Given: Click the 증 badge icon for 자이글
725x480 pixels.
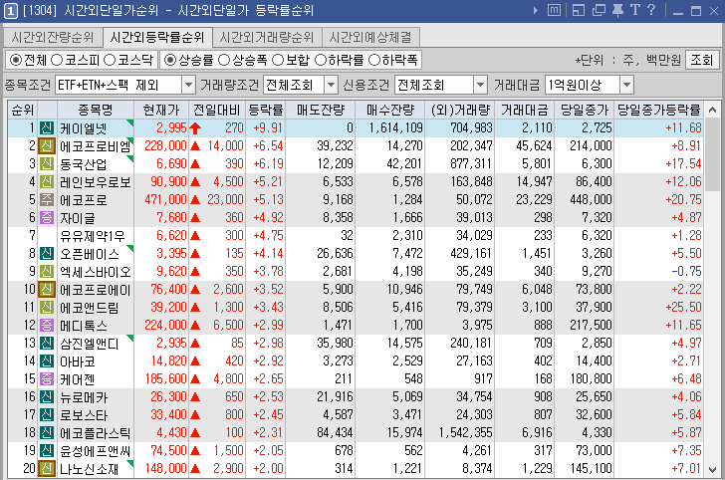Looking at the screenshot, I should [46, 218].
